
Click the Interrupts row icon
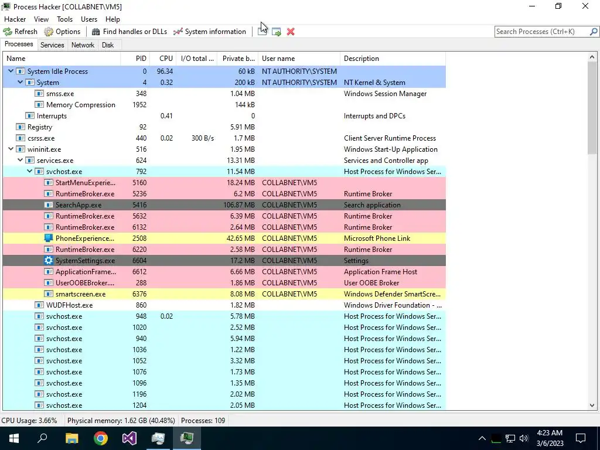(29, 115)
